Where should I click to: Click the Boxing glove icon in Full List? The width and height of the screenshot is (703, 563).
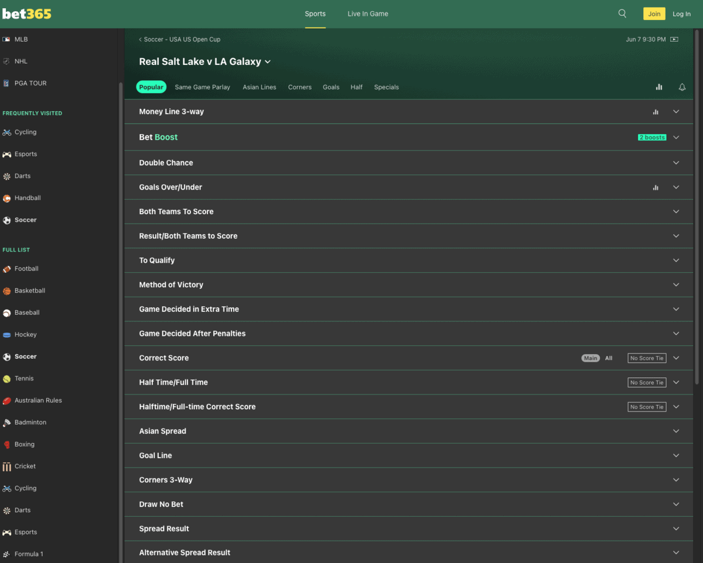click(6, 445)
